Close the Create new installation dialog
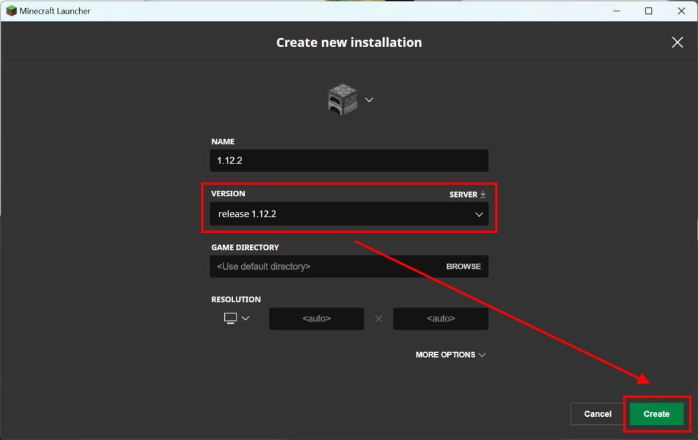The width and height of the screenshot is (698, 440). [x=677, y=42]
